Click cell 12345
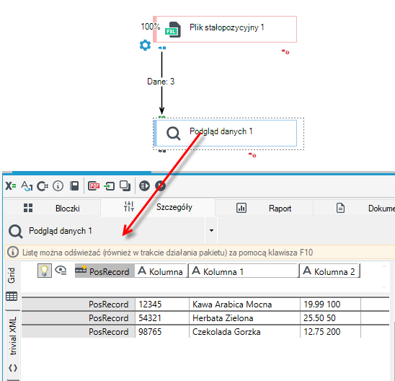 [x=162, y=305]
